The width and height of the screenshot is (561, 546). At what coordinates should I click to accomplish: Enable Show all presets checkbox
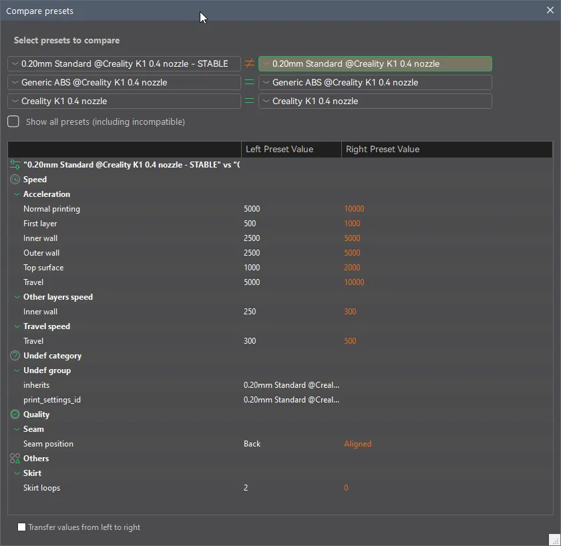click(13, 122)
